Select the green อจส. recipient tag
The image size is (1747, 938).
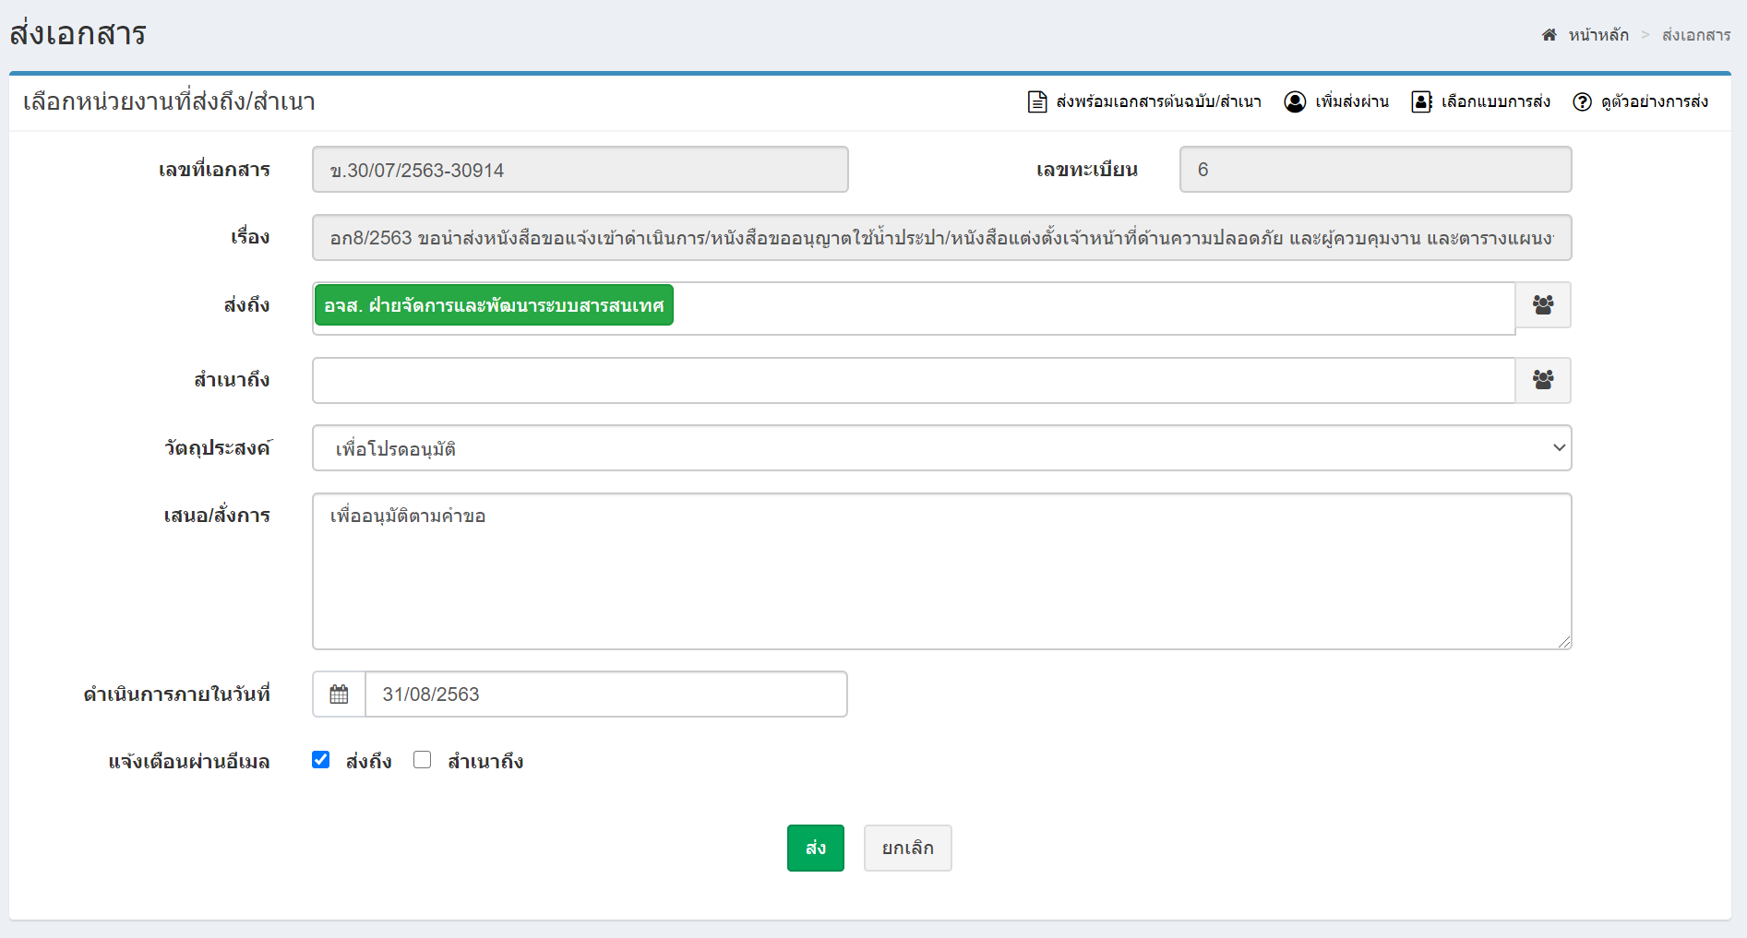tap(494, 305)
